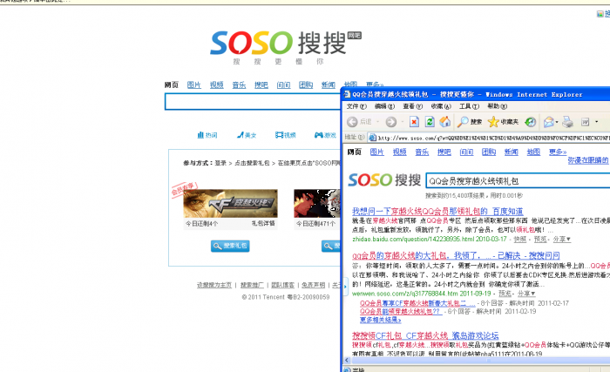Image resolution: width=610 pixels, height=372 pixels.
Task: Open result qq会员的穿越火线的大礼包,我领了
Action: 456,255
